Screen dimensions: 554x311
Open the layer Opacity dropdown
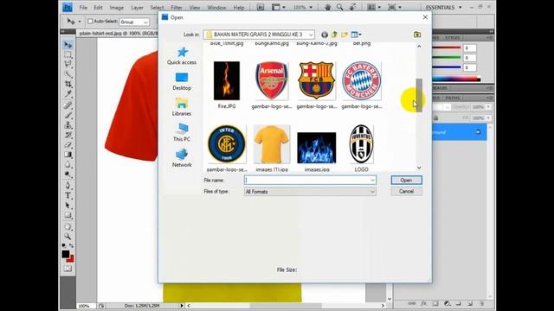click(488, 107)
